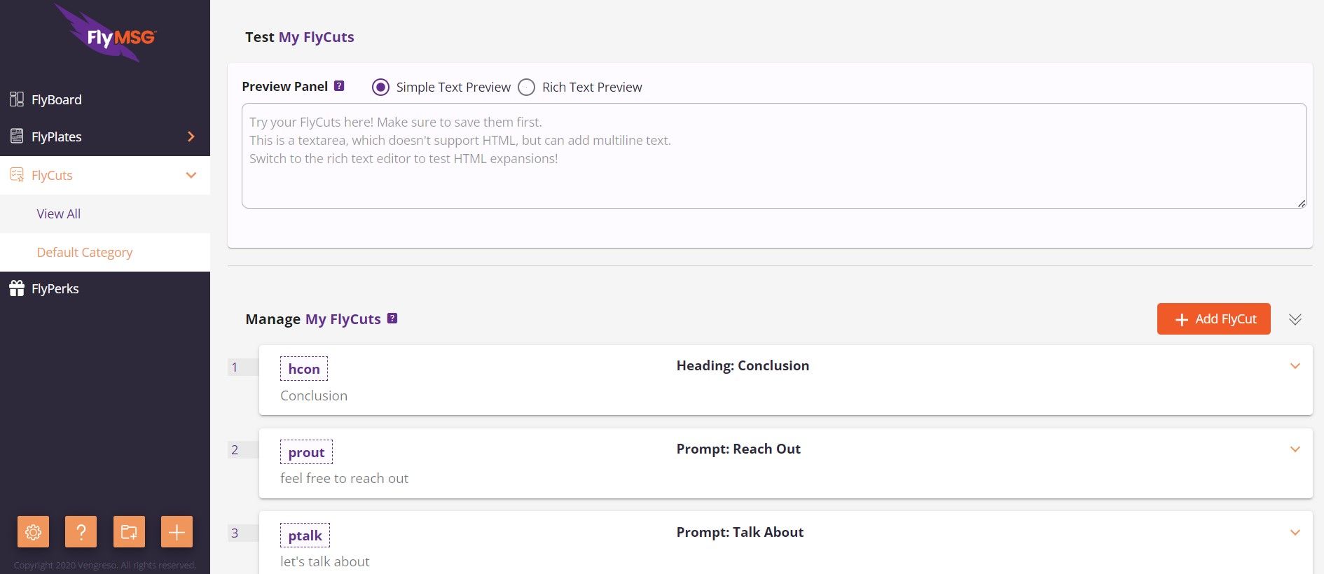Click the FlyCuts sidebar icon

(x=17, y=175)
